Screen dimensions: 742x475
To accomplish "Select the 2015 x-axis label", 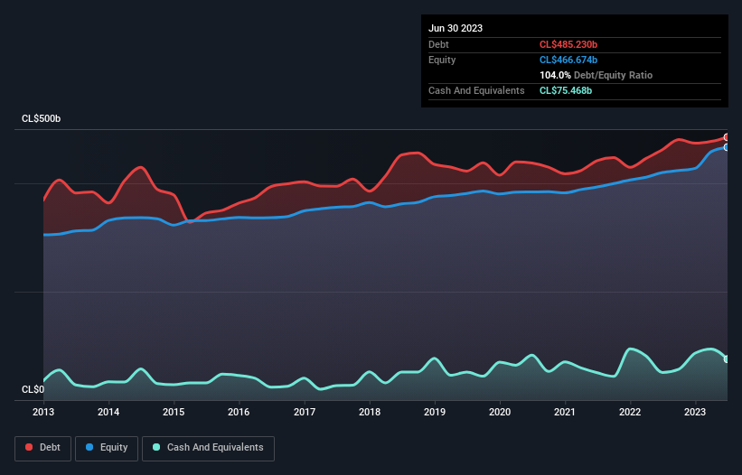I will tap(174, 412).
